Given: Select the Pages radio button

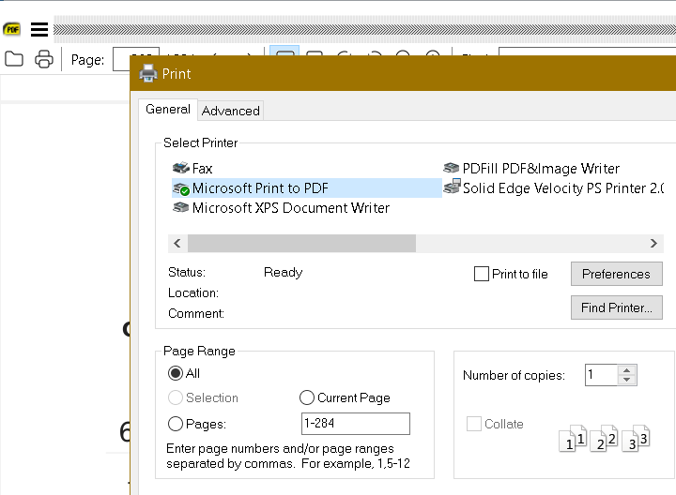Looking at the screenshot, I should 176,424.
